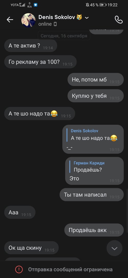Select the message 'Куплю у тебя'

coord(96,96)
